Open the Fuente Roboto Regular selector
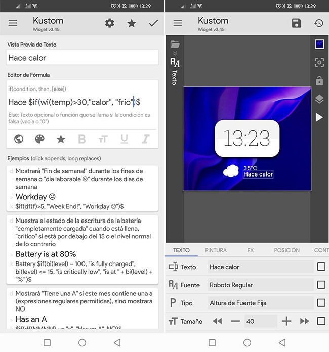Image resolution: width=329 pixels, height=352 pixels. 260,285
